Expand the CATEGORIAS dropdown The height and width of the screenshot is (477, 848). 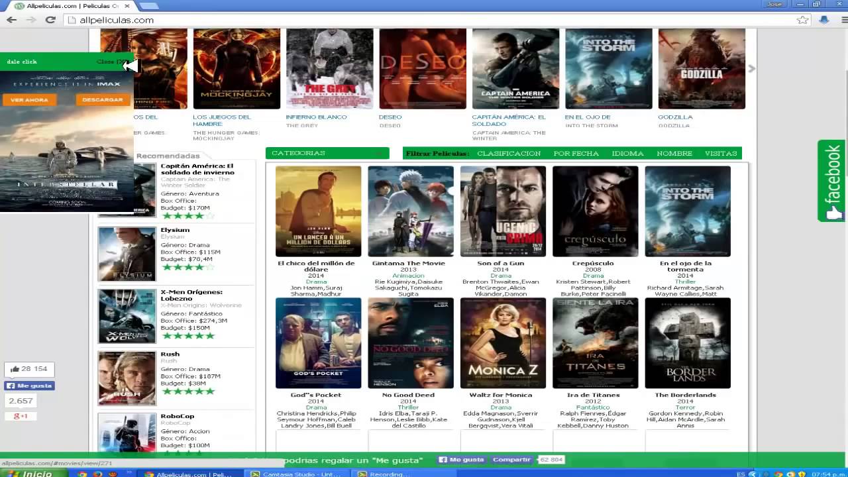click(x=327, y=153)
